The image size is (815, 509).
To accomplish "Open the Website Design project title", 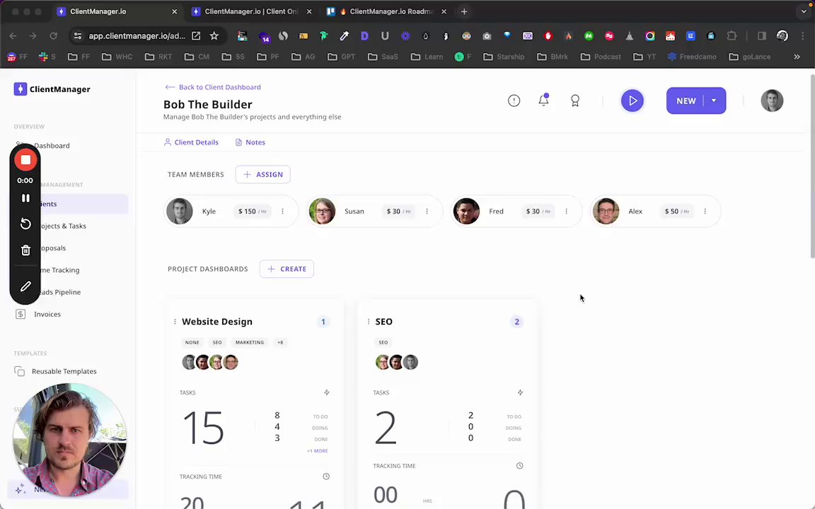I will coord(217,322).
